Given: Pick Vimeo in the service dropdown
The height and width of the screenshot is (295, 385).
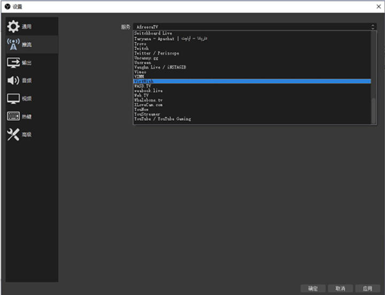Looking at the screenshot, I should [140, 72].
